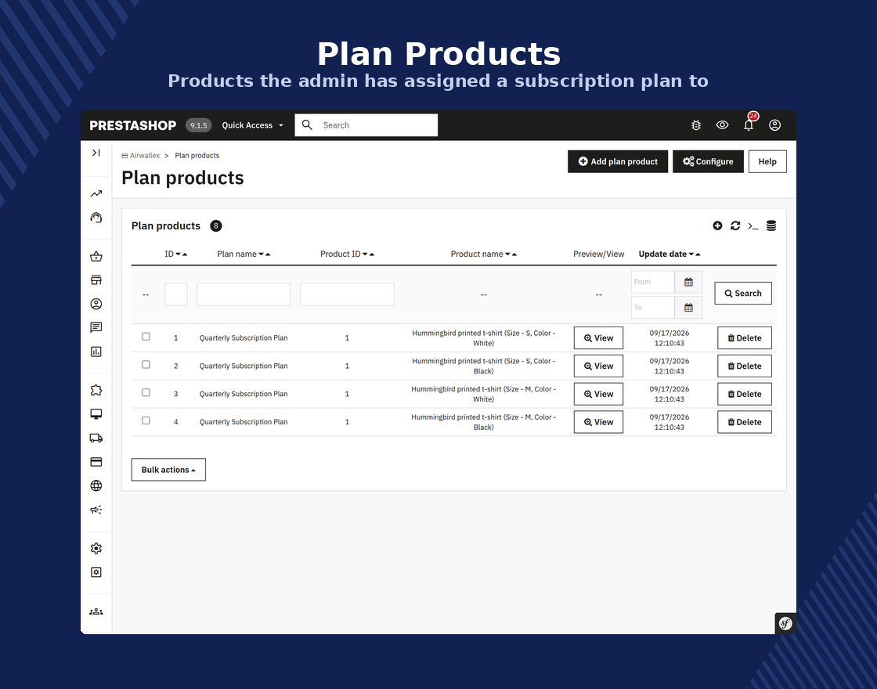
Task: Click the ID filter input box
Action: coord(175,294)
